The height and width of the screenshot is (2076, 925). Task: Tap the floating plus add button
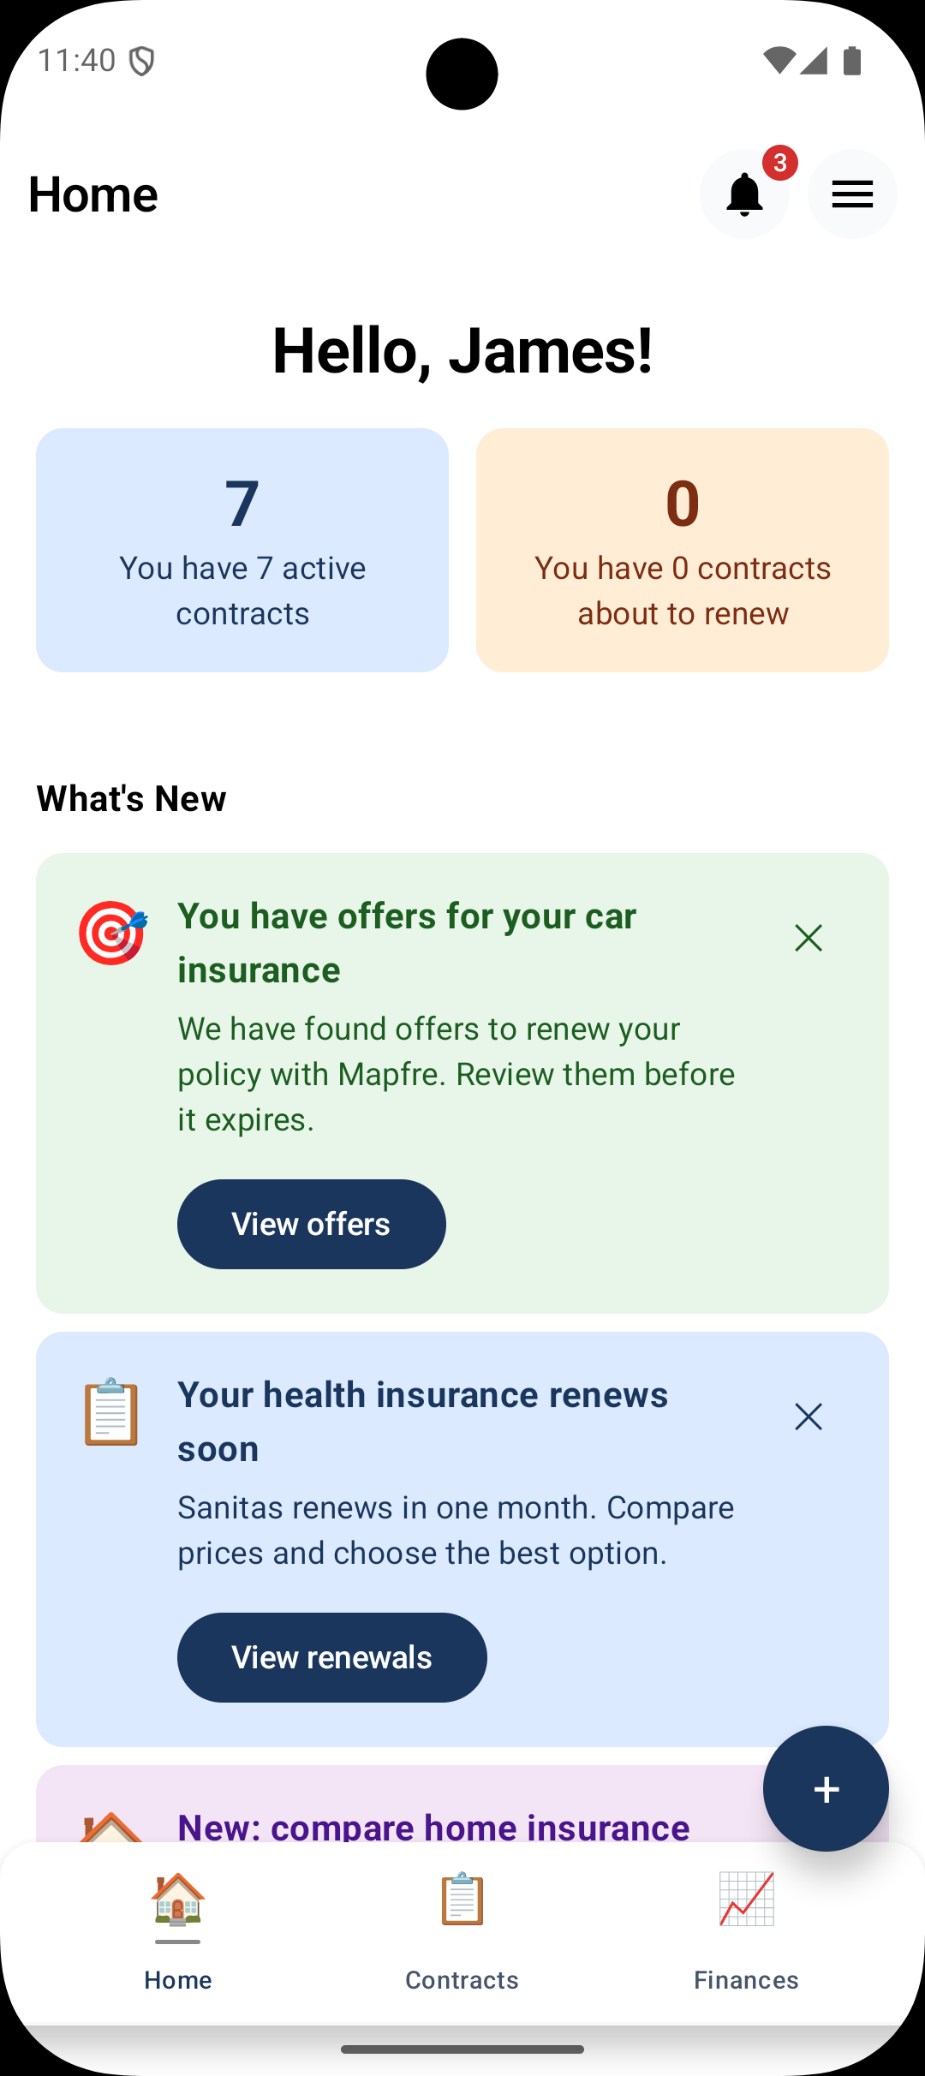pos(826,1788)
